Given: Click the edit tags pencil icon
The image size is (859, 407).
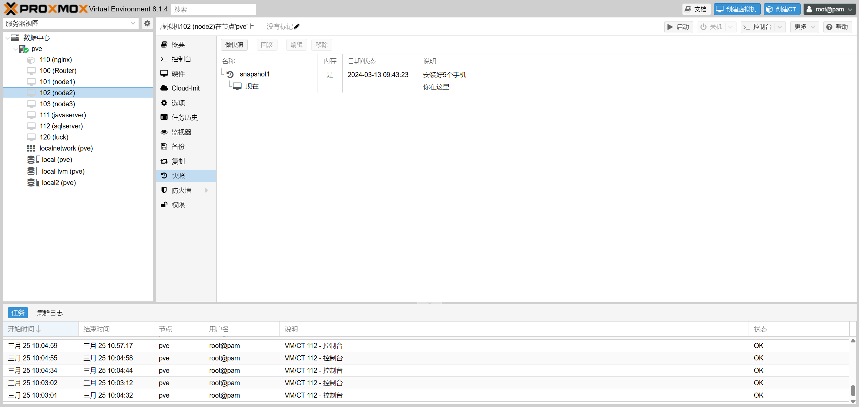Looking at the screenshot, I should point(297,26).
